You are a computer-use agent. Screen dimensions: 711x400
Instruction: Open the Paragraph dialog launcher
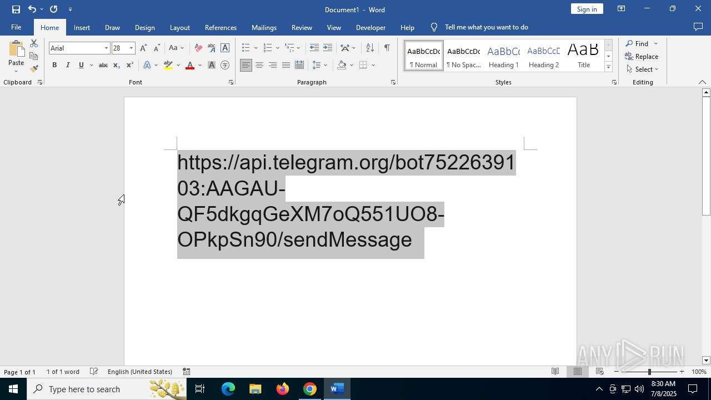coord(393,82)
